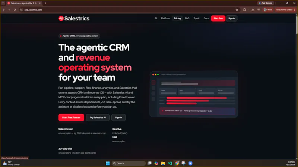Open the Docs nav item

pos(206,18)
